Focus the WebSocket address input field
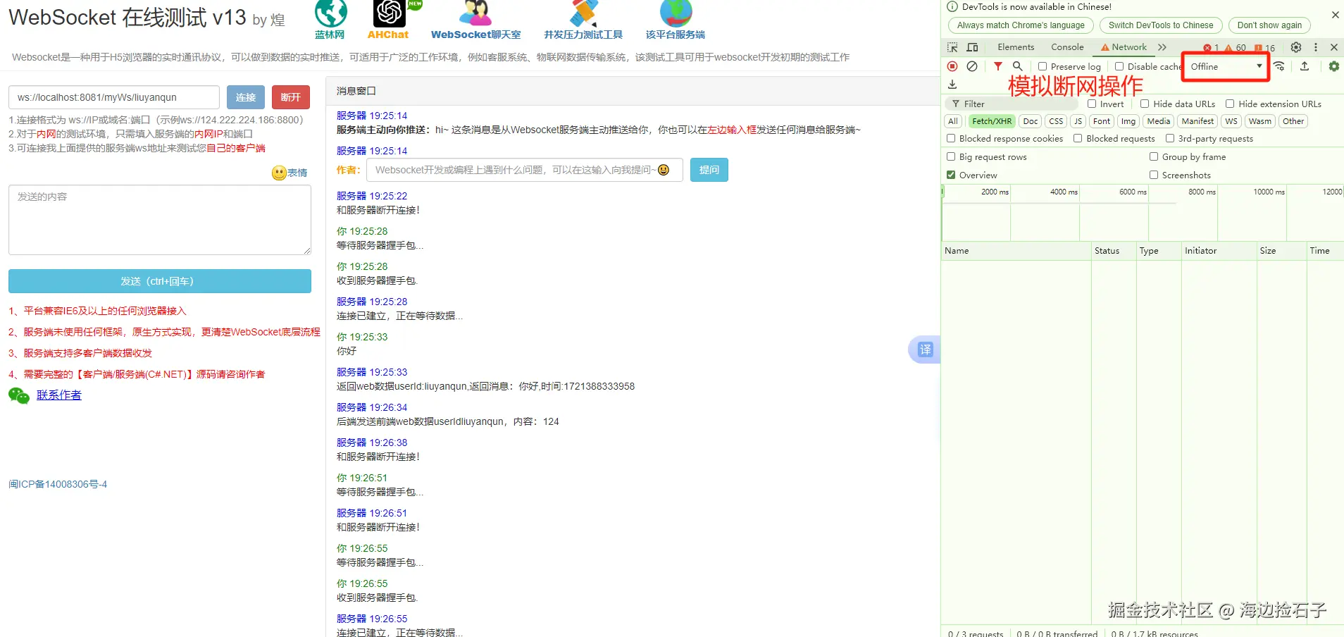1344x637 pixels. (x=114, y=97)
